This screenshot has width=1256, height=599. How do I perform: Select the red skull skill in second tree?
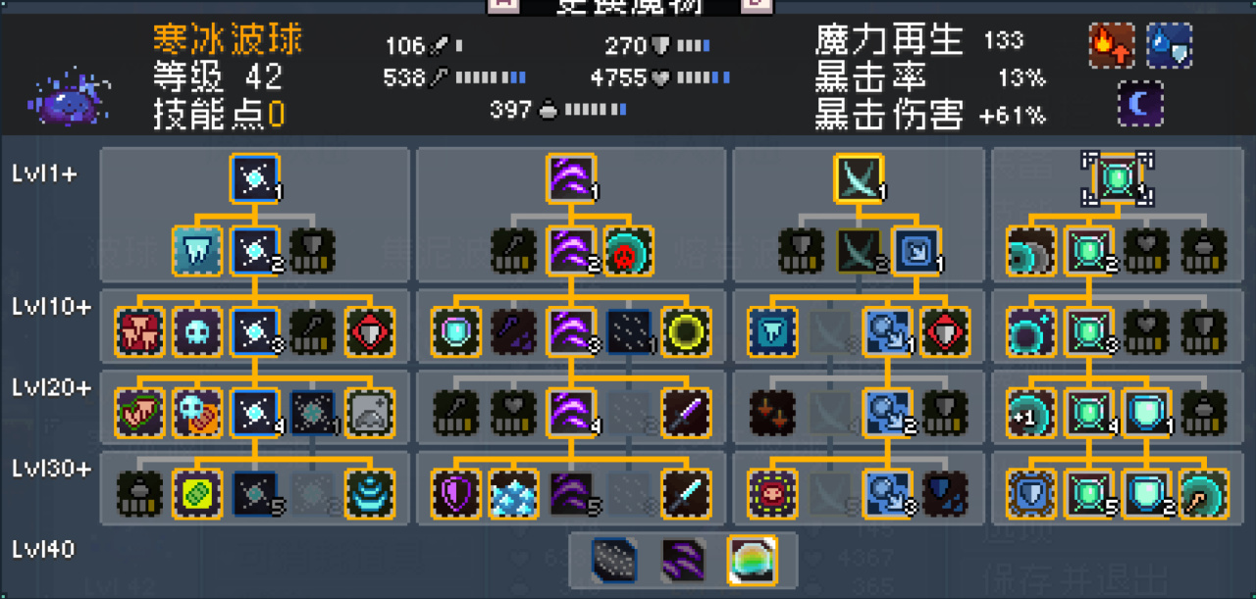click(628, 250)
